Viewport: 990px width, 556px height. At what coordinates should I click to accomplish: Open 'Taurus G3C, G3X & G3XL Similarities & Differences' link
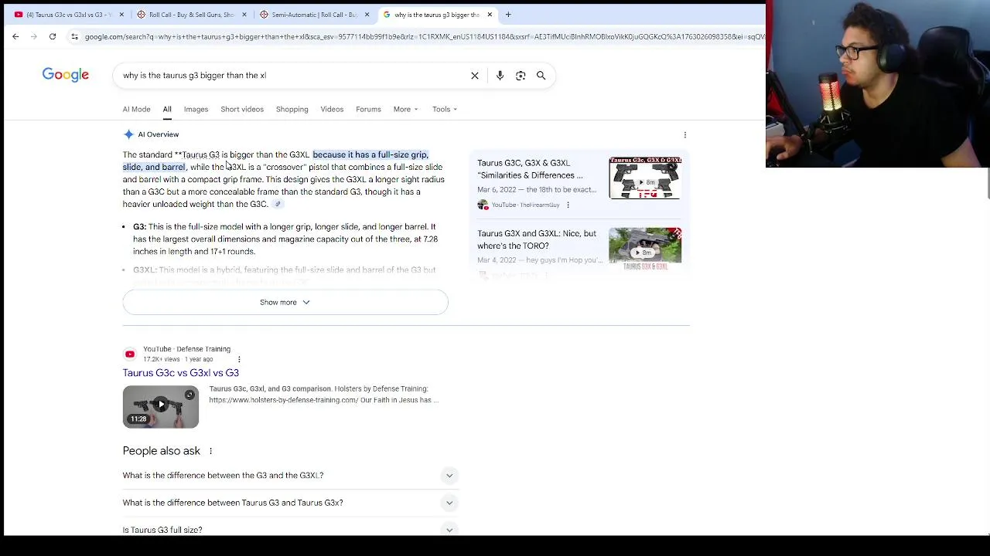[530, 169]
